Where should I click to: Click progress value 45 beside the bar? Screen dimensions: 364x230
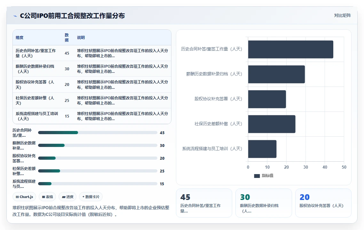[162, 133]
